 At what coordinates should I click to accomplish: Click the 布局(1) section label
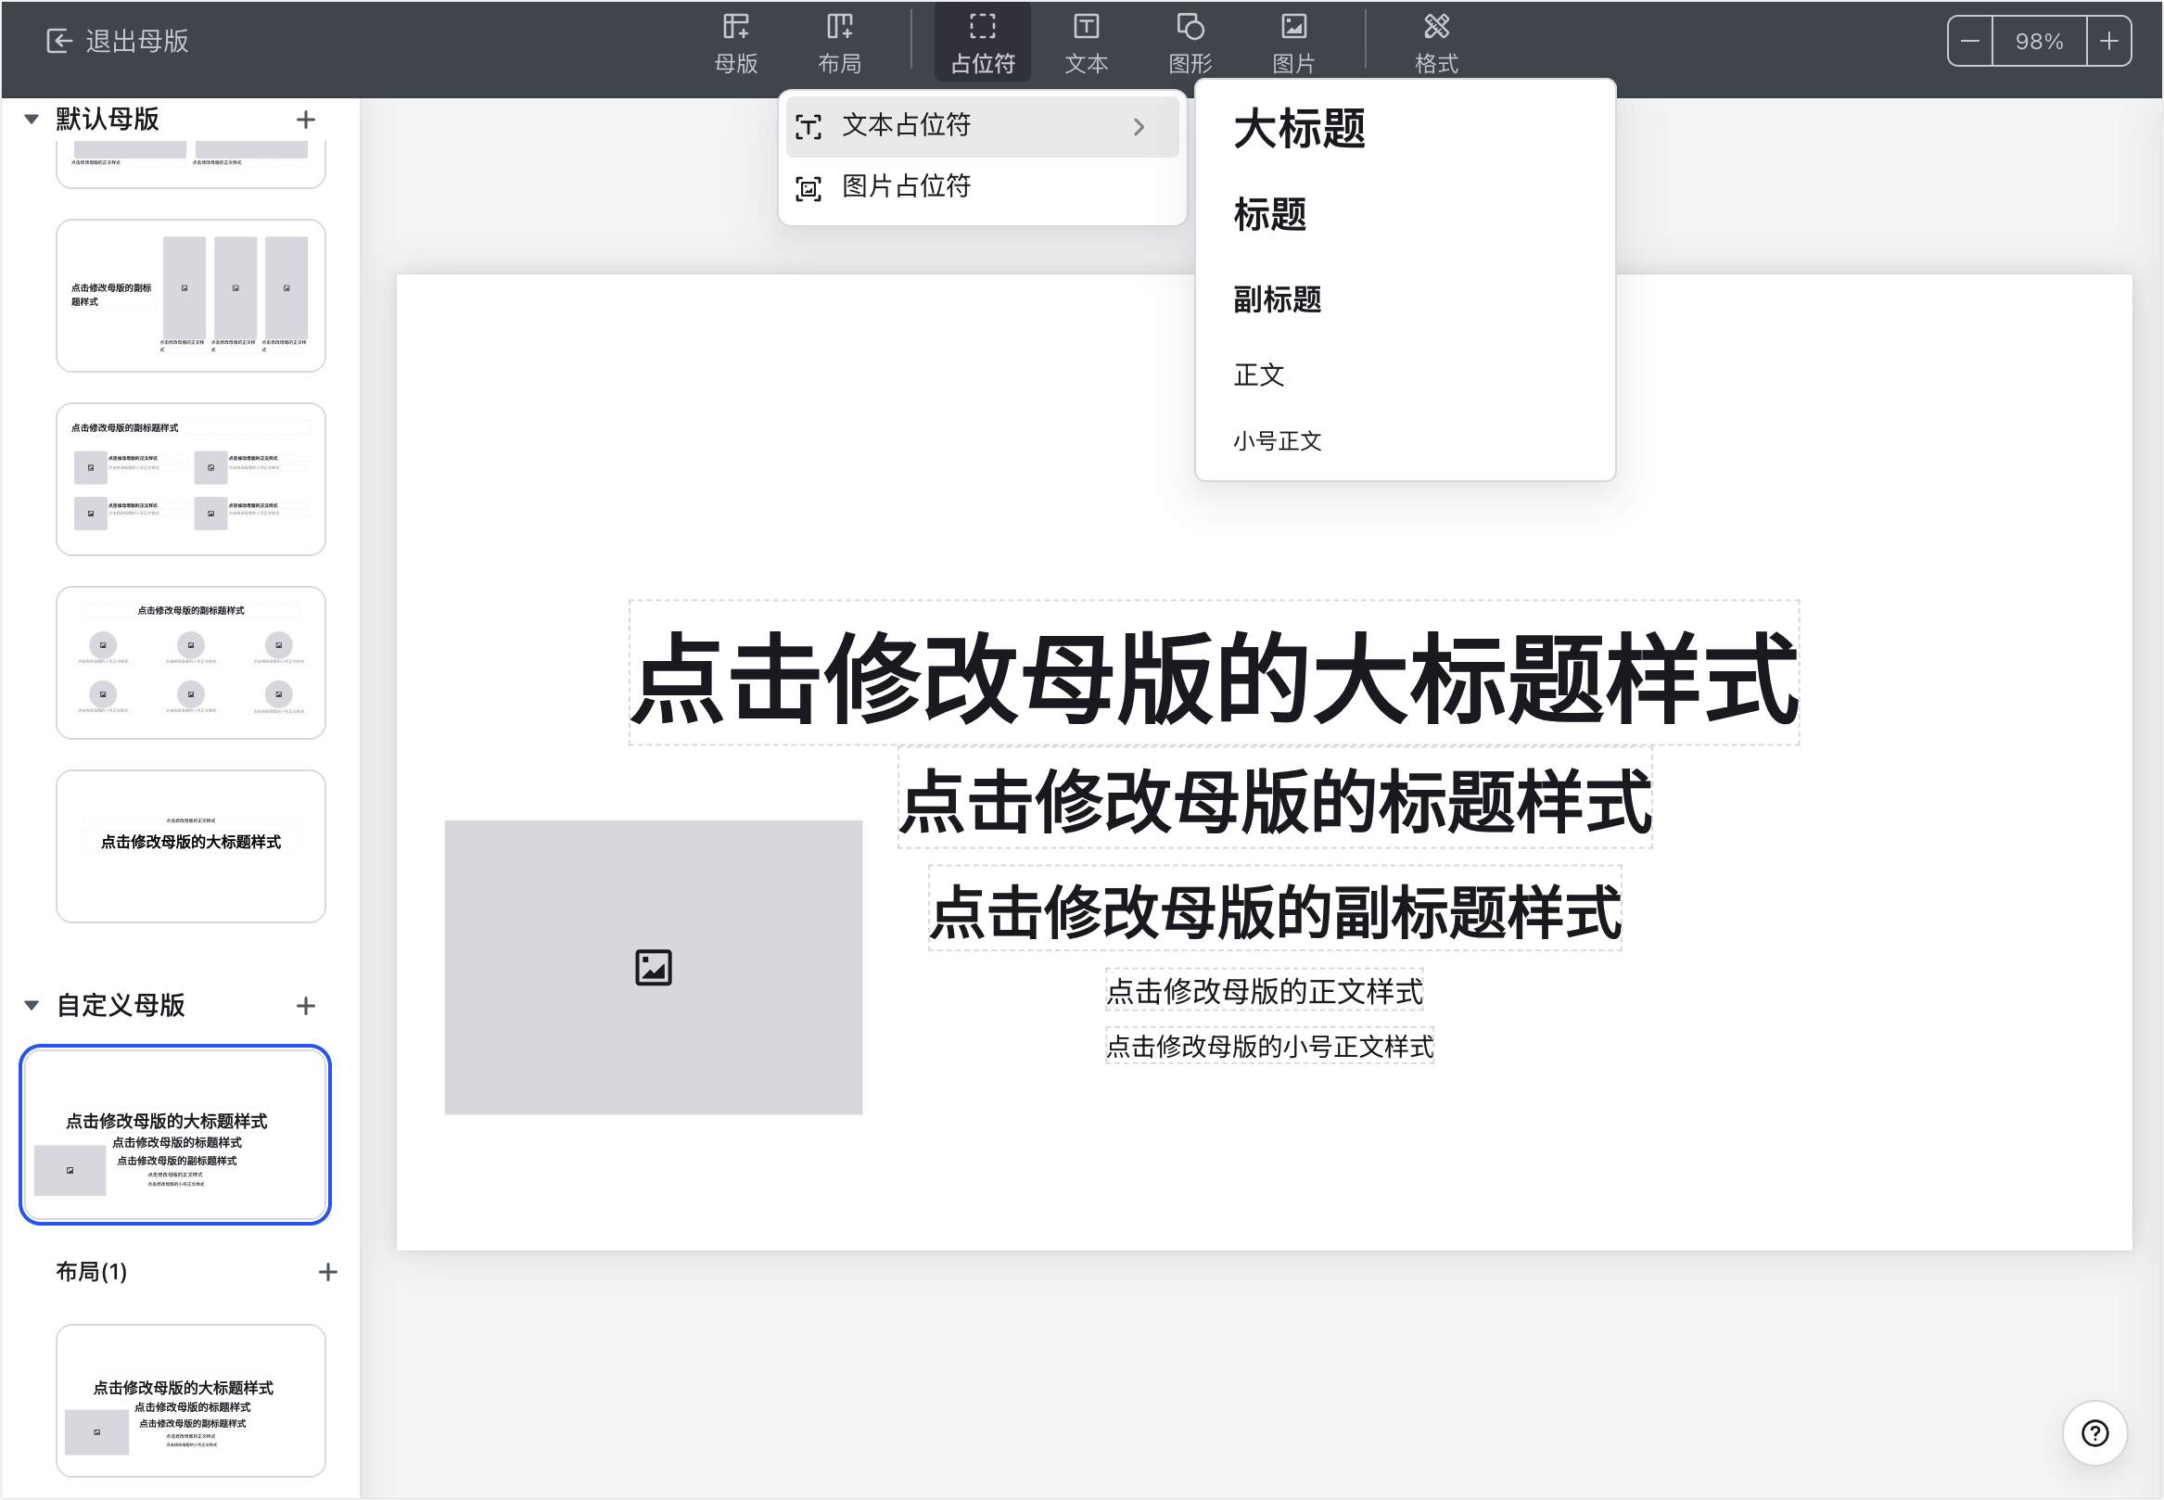[x=91, y=1272]
